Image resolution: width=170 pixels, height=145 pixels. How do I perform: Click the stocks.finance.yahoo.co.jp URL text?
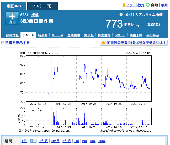pyautogui.click(x=124, y=131)
